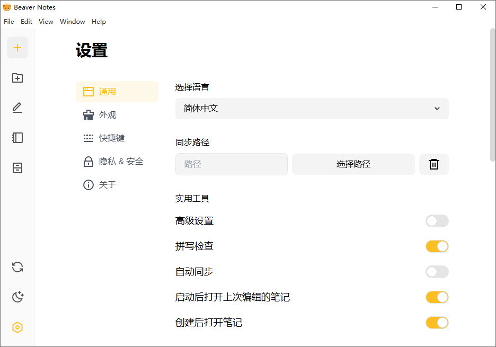Turn off 创建后打开笔记
Viewport: 496px width, 347px height.
click(x=437, y=322)
